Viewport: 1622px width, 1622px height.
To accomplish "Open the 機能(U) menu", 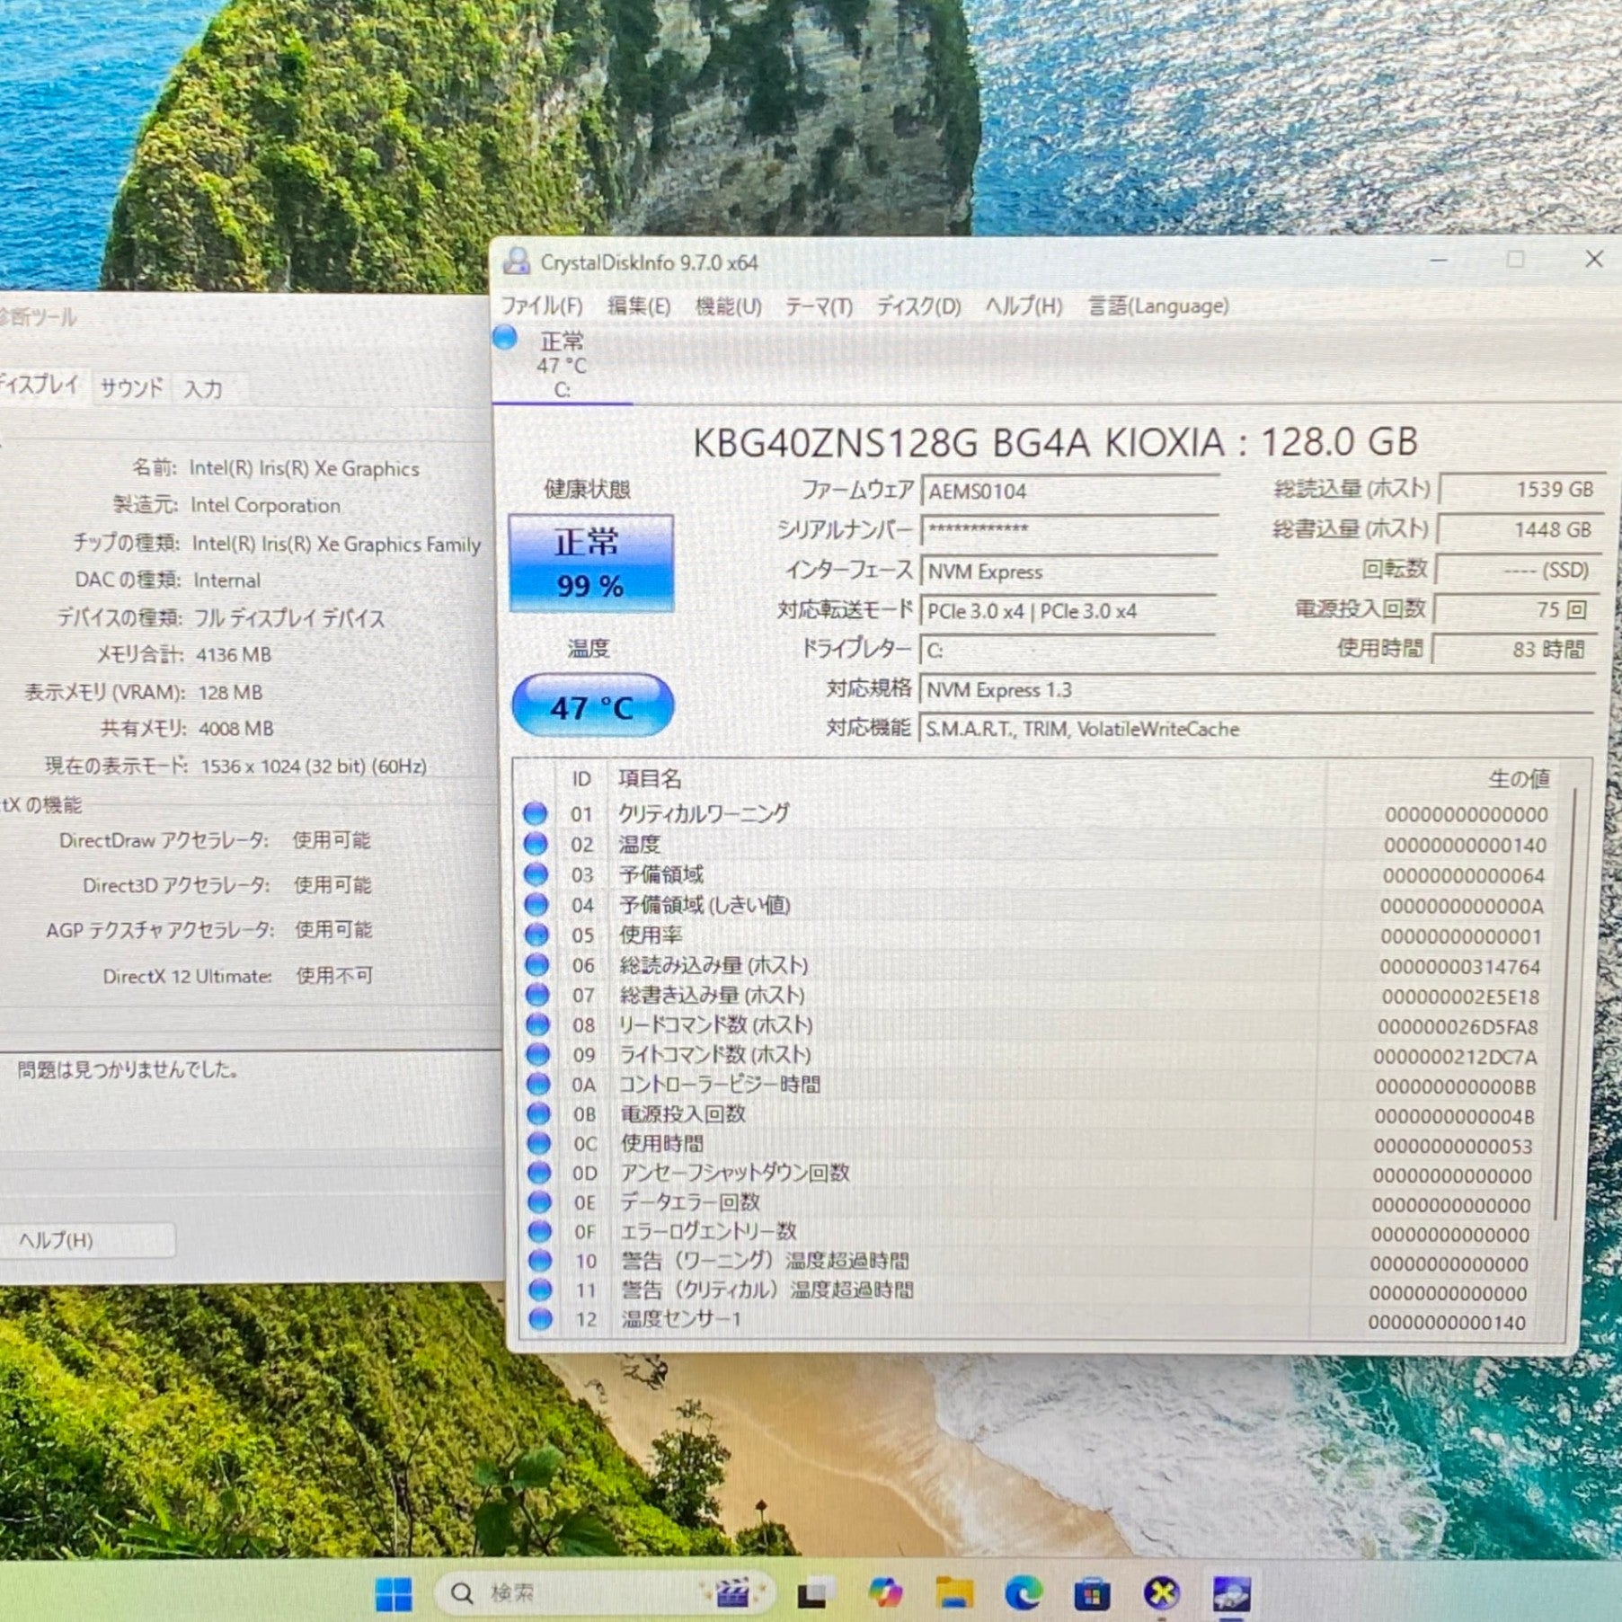I will click(728, 306).
